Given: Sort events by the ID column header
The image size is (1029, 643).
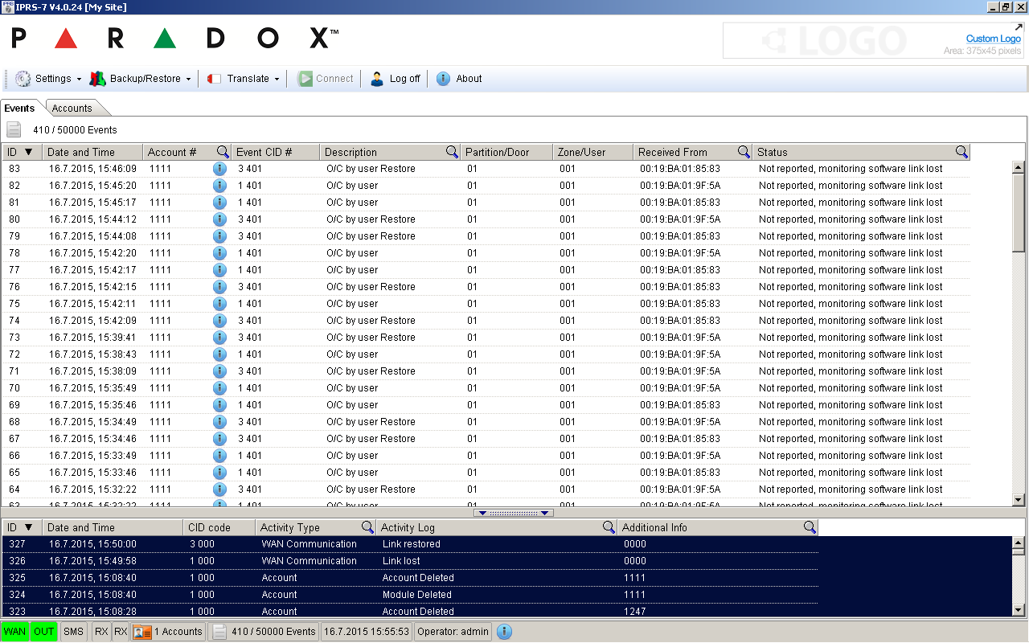Looking at the screenshot, I should coord(20,152).
